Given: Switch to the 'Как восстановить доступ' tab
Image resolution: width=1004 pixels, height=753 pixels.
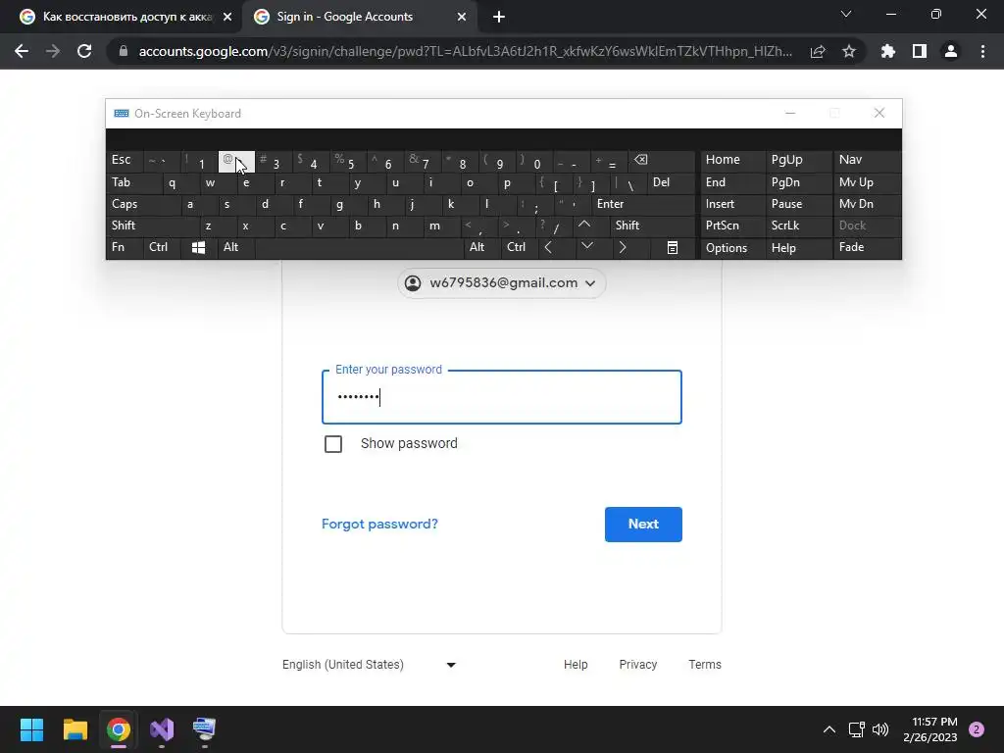Looking at the screenshot, I should (x=125, y=17).
